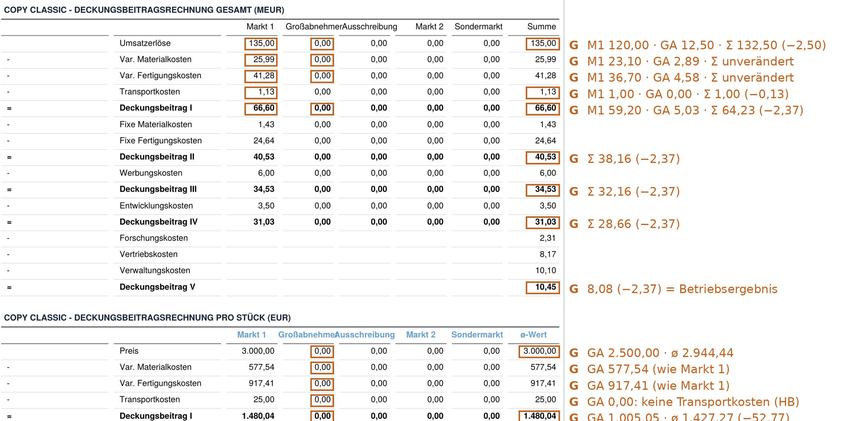Image resolution: width=847 pixels, height=421 pixels.
Task: Click Forschungskosten sum value '2,31'
Action: tap(548, 238)
